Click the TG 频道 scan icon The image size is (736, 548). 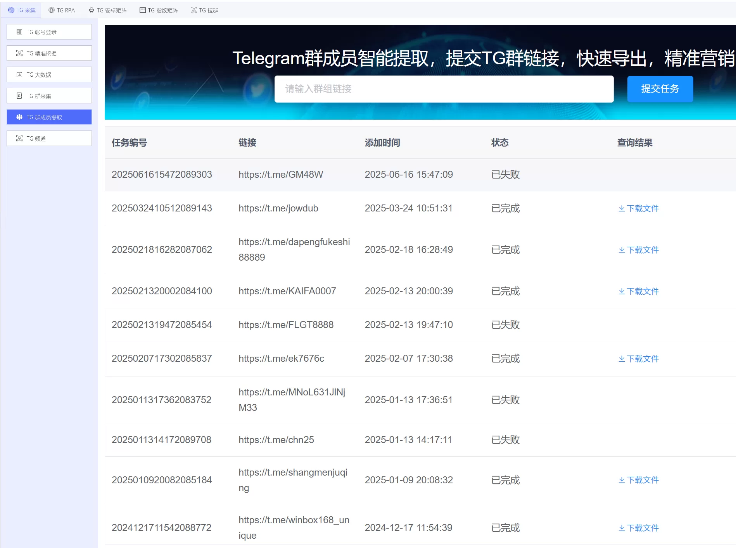[19, 138]
